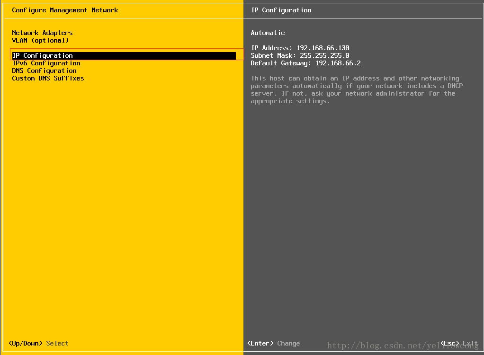Click the DHCP help description paragraph
The height and width of the screenshot is (355, 484).
(x=357, y=90)
